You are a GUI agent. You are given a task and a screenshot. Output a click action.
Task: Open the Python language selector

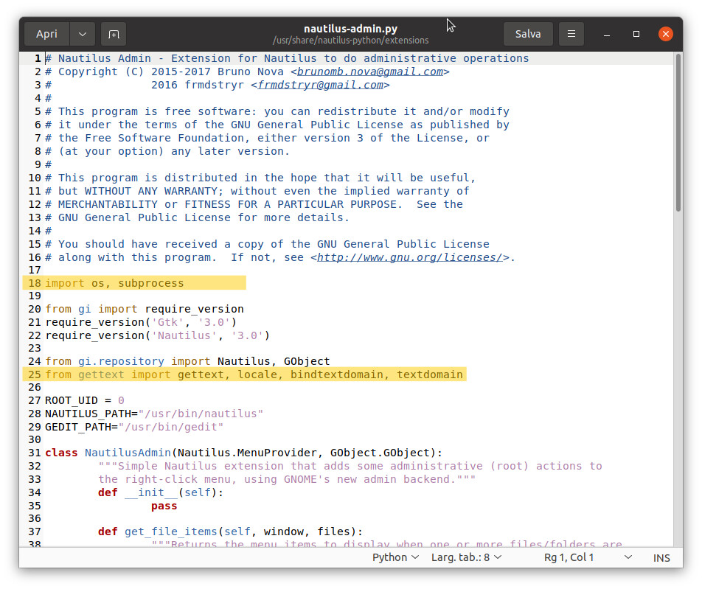(x=395, y=557)
